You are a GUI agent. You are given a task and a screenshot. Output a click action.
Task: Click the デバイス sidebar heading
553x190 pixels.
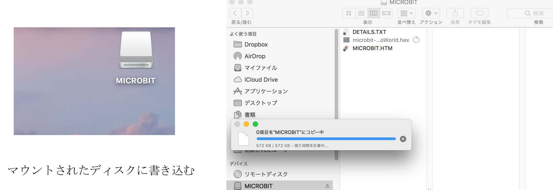(x=239, y=164)
